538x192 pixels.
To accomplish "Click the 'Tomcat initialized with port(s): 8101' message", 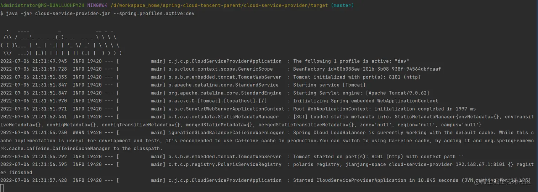I will tap(357, 77).
